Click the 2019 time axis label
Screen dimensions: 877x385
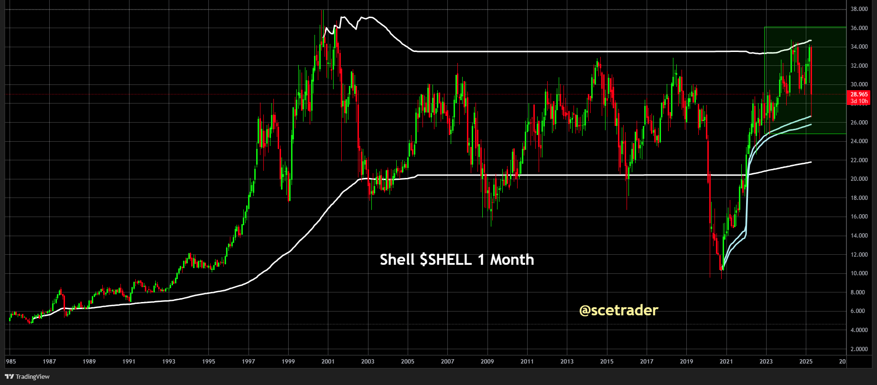point(686,362)
